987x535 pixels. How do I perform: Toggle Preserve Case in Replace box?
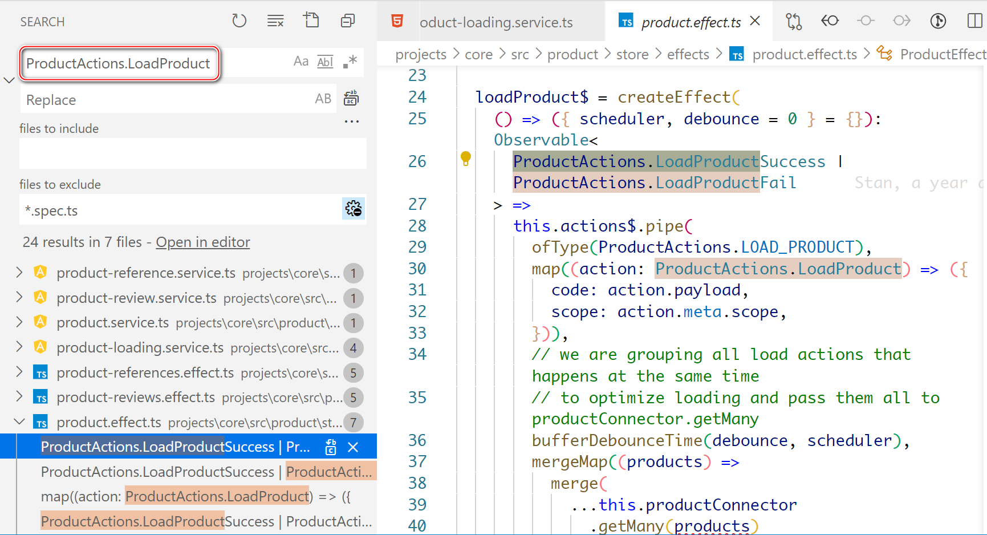tap(323, 99)
